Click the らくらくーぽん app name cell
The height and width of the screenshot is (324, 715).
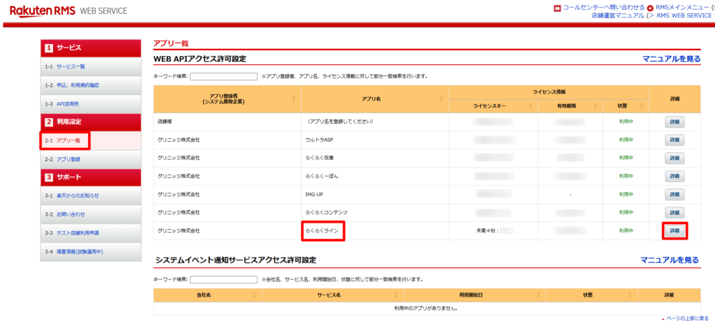[375, 176]
